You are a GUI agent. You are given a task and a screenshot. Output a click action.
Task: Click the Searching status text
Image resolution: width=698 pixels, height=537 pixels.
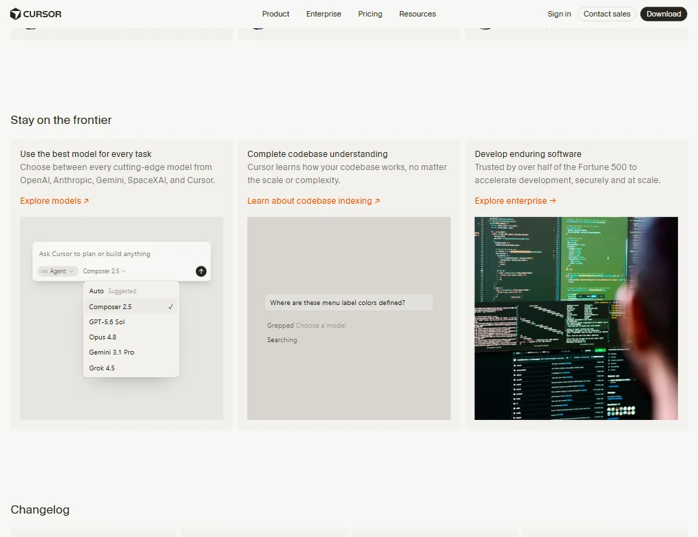pyautogui.click(x=282, y=339)
